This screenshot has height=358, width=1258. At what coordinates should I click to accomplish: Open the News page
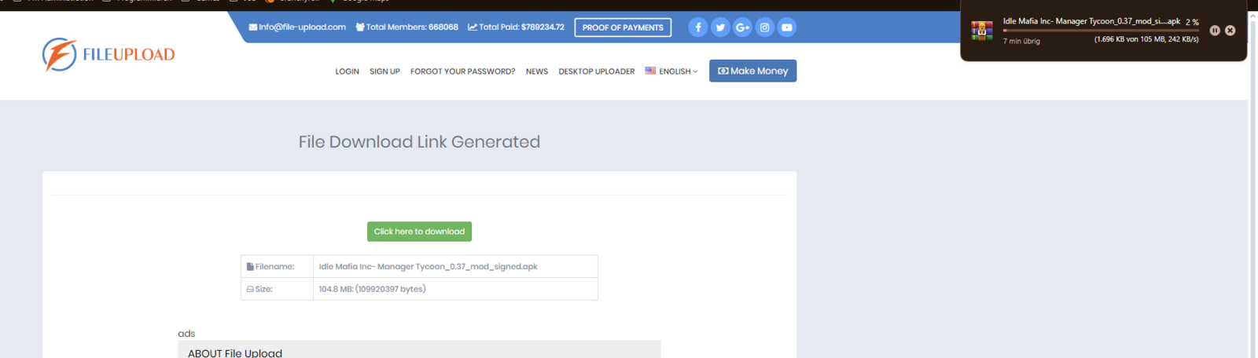point(537,71)
